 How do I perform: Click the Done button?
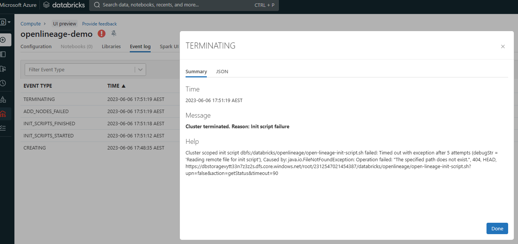[x=497, y=228]
